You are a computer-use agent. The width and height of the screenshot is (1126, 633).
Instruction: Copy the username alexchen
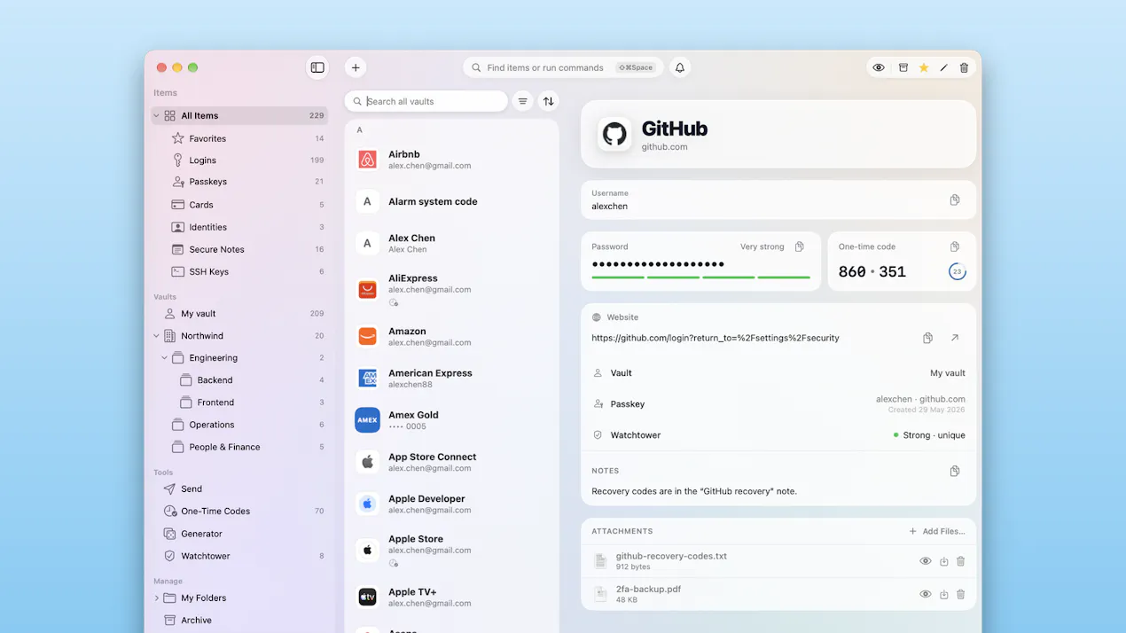(955, 200)
